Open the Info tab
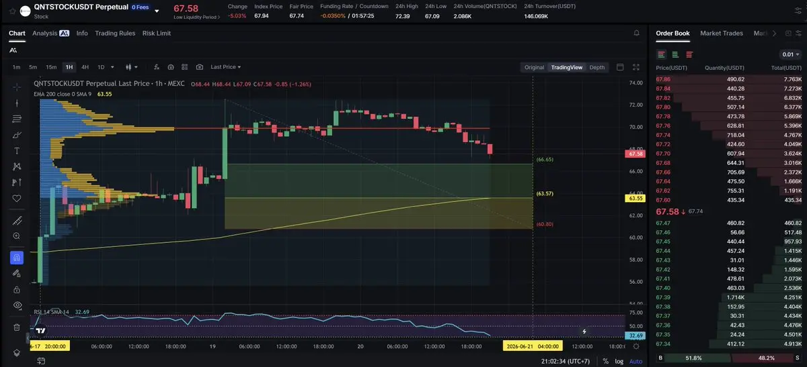 (82, 33)
